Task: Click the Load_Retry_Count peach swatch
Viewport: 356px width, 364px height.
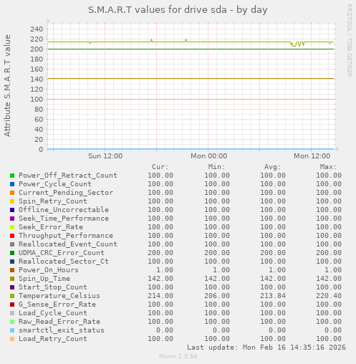Action: coord(12,339)
